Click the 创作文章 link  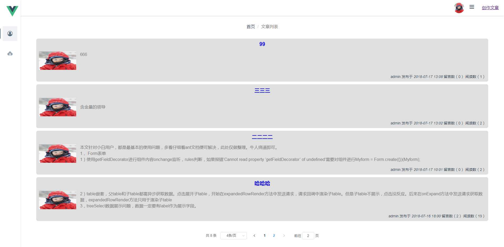(490, 8)
